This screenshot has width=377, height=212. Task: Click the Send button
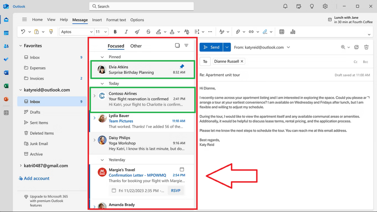pos(211,47)
